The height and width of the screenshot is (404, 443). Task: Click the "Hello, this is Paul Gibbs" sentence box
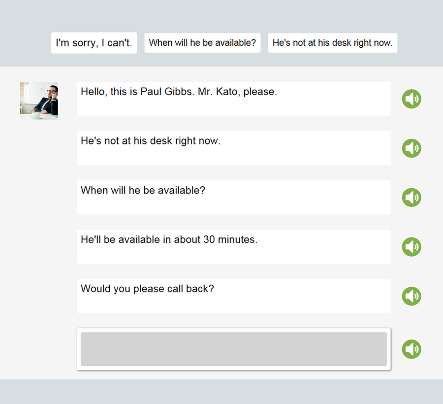[234, 99]
